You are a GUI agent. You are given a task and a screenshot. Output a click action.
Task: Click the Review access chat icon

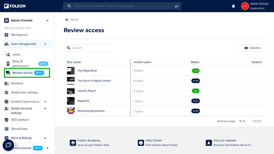click(x=8, y=73)
